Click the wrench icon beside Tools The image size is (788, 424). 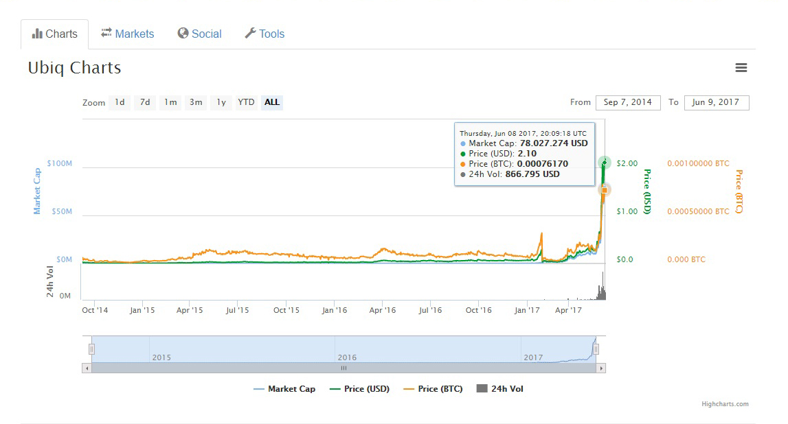(x=250, y=33)
